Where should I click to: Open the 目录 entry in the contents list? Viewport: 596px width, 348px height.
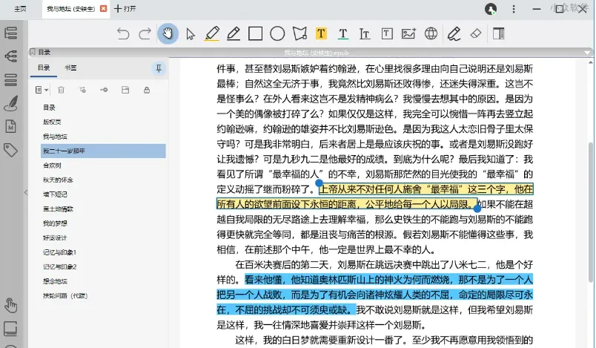click(x=49, y=108)
